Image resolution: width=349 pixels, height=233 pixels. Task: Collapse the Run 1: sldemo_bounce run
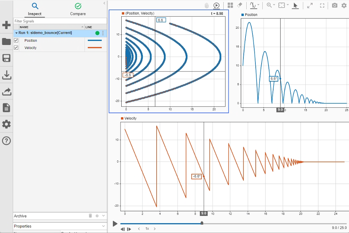coord(16,33)
